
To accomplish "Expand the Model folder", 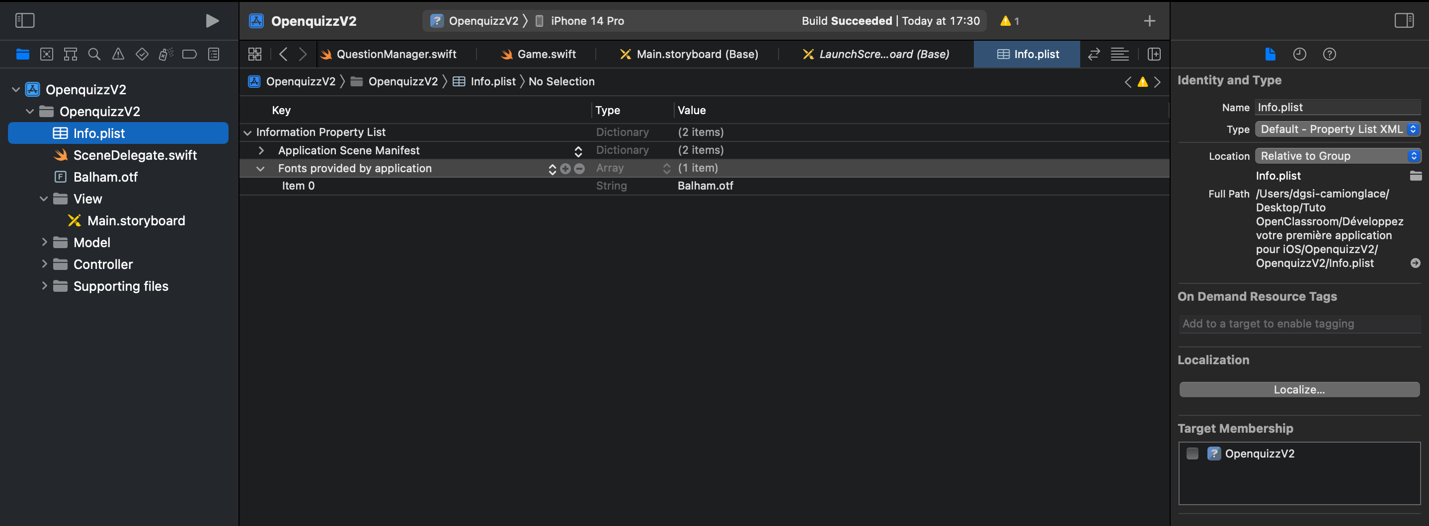I will coord(44,242).
